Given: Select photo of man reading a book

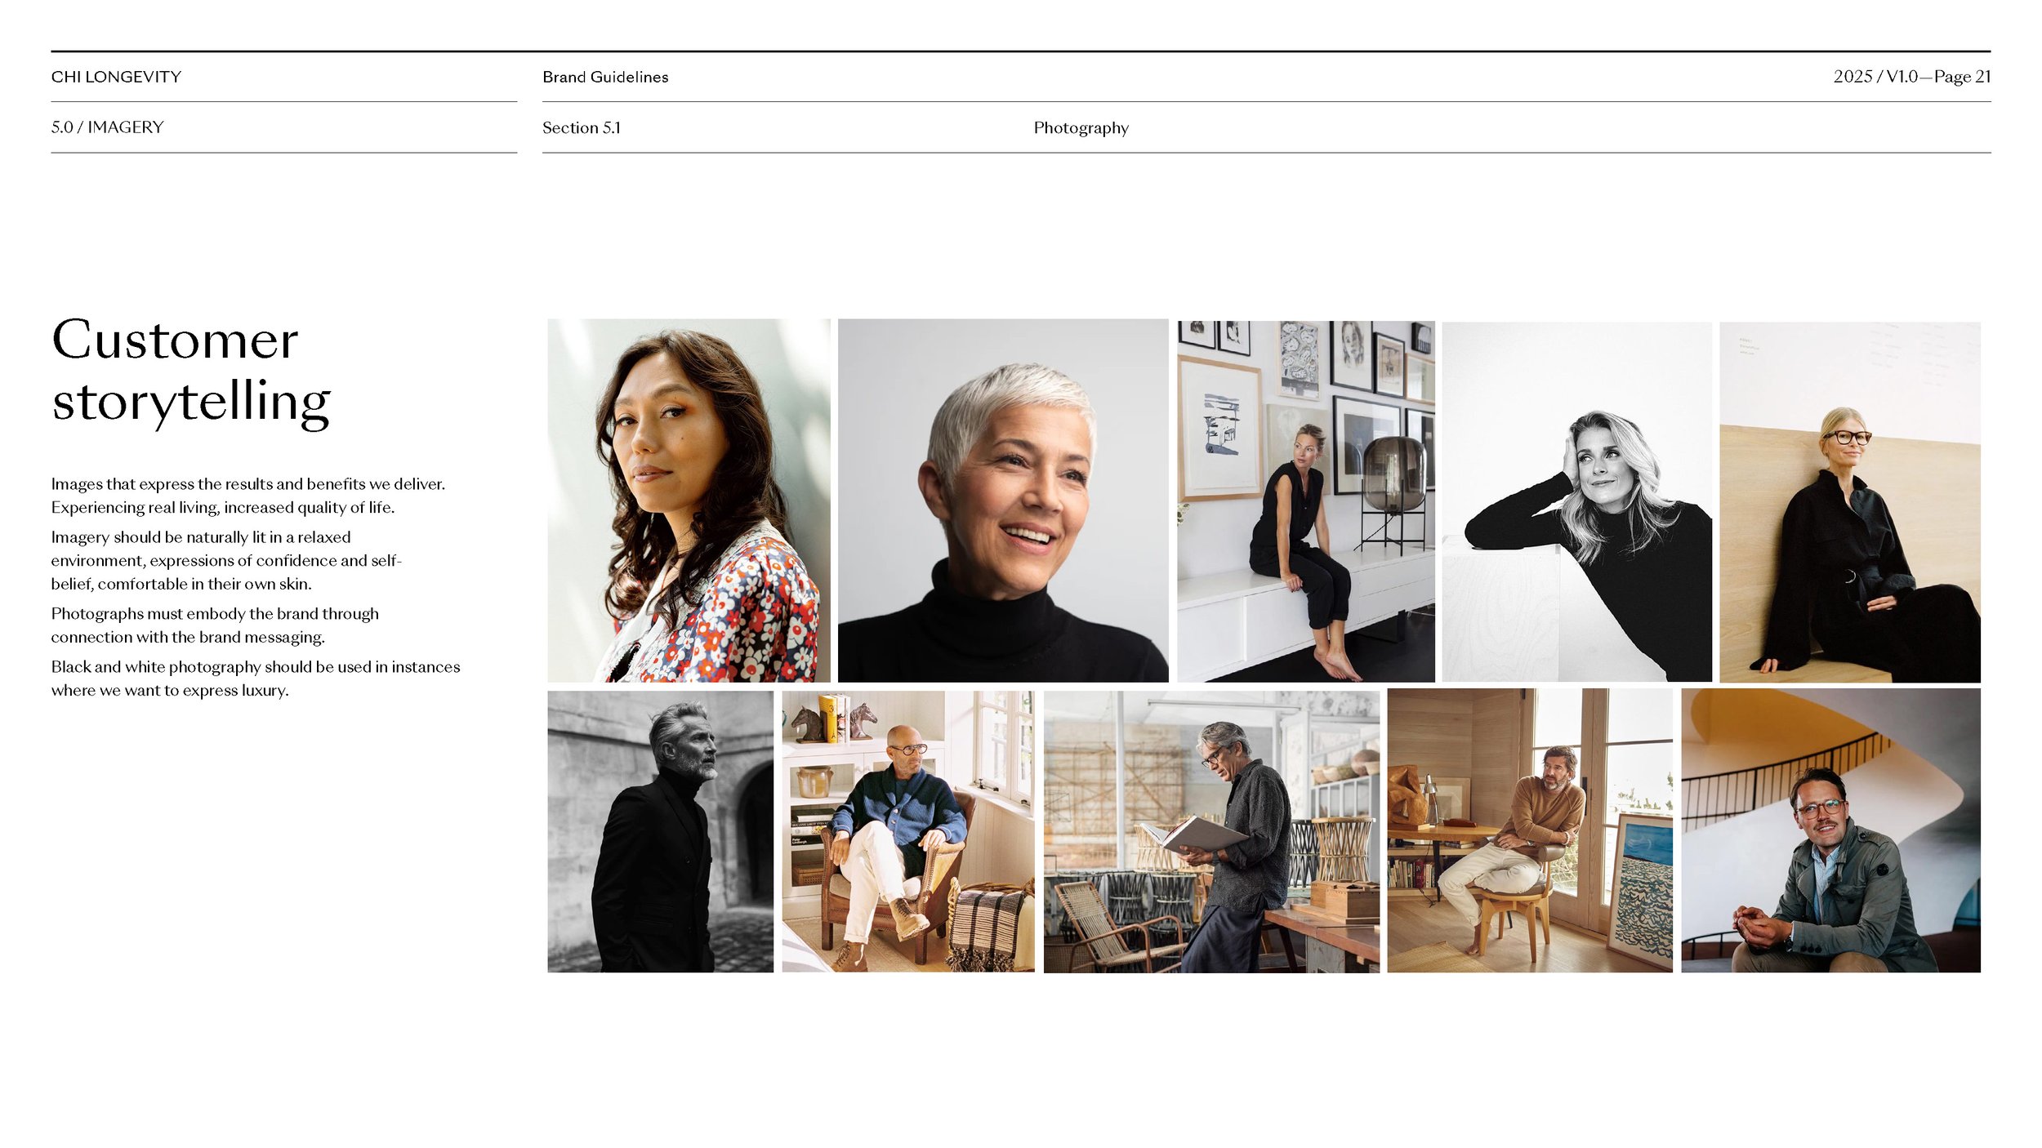Looking at the screenshot, I should pyautogui.click(x=1210, y=831).
